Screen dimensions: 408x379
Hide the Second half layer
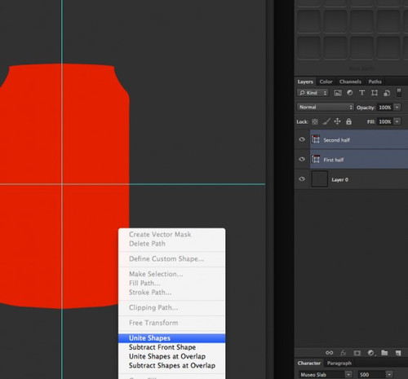[x=302, y=139]
